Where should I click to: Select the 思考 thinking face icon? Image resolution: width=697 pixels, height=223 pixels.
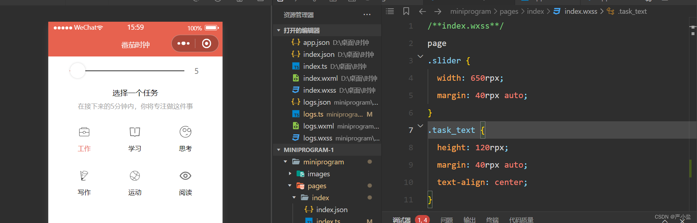[x=186, y=132]
